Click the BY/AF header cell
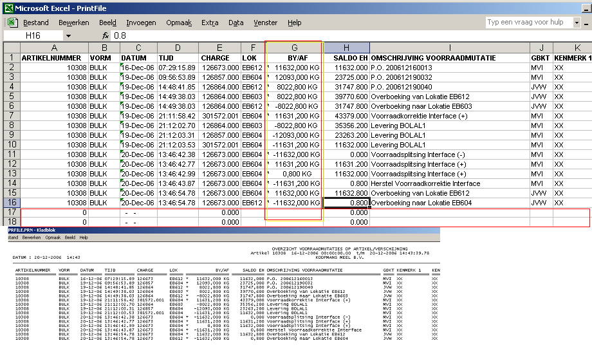This screenshot has height=354, width=592. (295, 58)
